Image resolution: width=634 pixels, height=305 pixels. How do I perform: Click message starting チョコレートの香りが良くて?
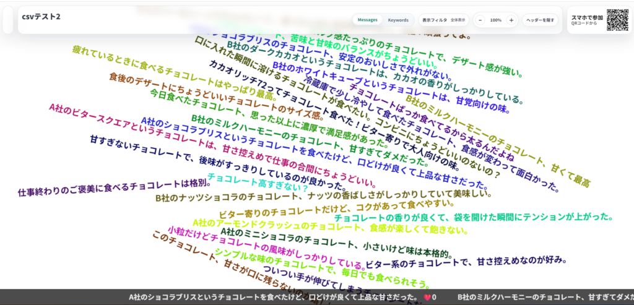474,217
